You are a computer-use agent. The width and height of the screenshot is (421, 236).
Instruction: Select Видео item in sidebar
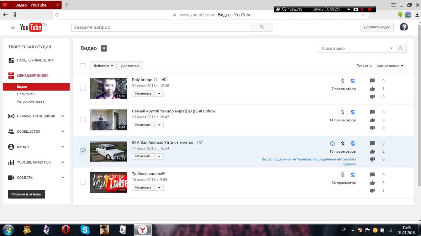(36, 87)
